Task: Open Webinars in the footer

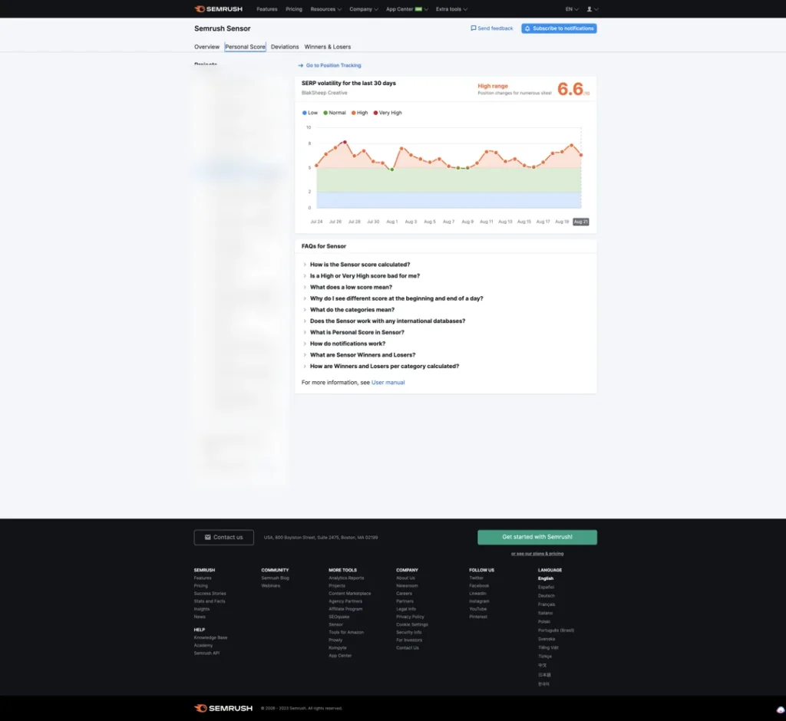Action: click(x=271, y=586)
